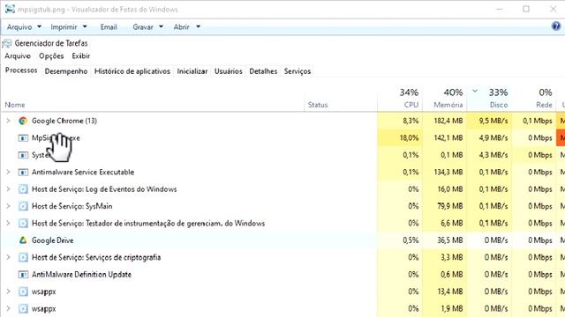Image resolution: width=565 pixels, height=317 pixels.
Task: Click the icon of wsappx using 13,4 MB
Action: 23,291
